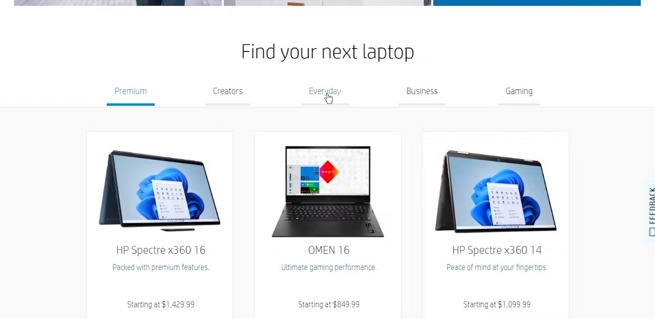The image size is (655, 319).
Task: Switch to the Premium tab
Action: (x=131, y=91)
